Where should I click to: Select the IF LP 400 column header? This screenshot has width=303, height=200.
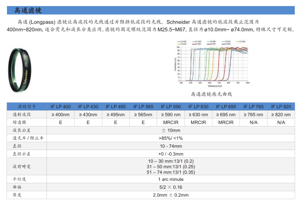(x=61, y=107)
